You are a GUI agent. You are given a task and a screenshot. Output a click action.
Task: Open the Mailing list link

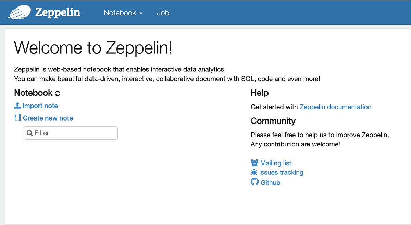[275, 163]
